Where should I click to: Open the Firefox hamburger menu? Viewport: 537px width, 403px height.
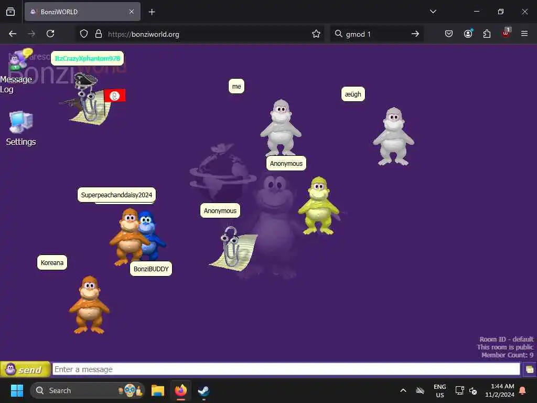(524, 34)
